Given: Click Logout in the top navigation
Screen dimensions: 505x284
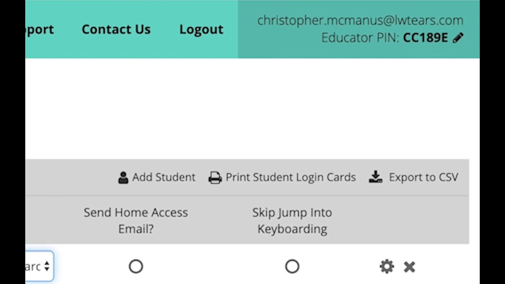Looking at the screenshot, I should pyautogui.click(x=201, y=29).
